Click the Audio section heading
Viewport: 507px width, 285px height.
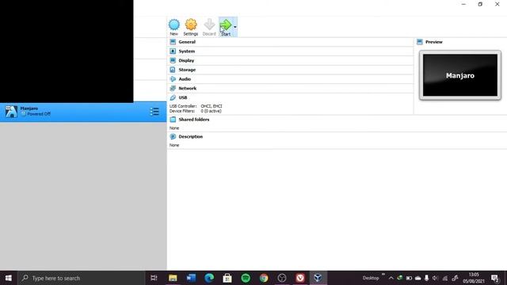tap(185, 79)
